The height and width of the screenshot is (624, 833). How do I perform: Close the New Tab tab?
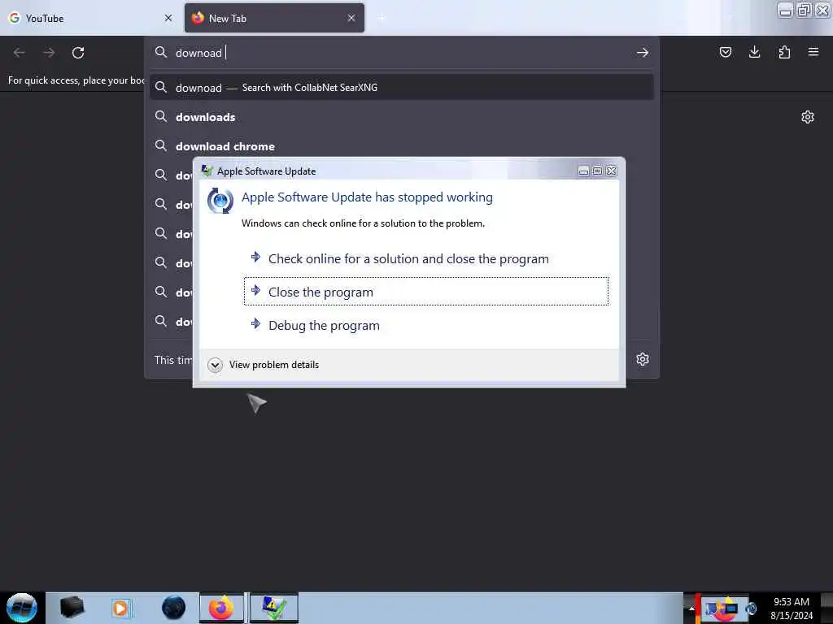point(351,18)
